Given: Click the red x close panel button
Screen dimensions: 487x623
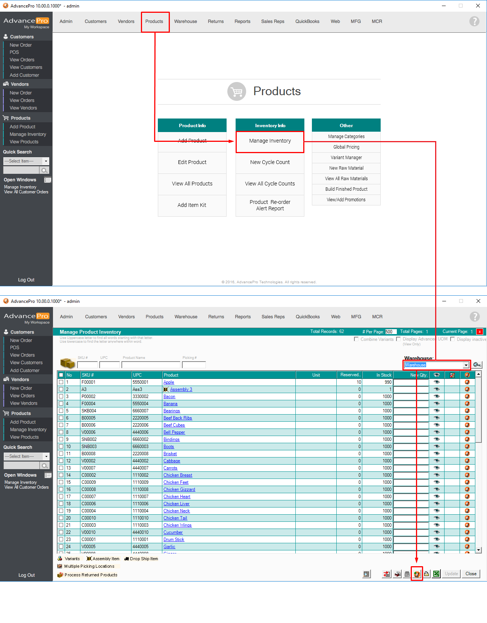Looking at the screenshot, I should (x=479, y=332).
